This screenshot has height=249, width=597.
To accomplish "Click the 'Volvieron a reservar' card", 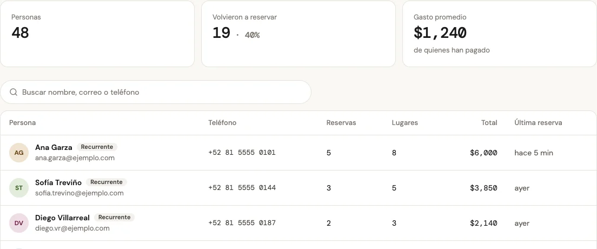I will (298, 34).
